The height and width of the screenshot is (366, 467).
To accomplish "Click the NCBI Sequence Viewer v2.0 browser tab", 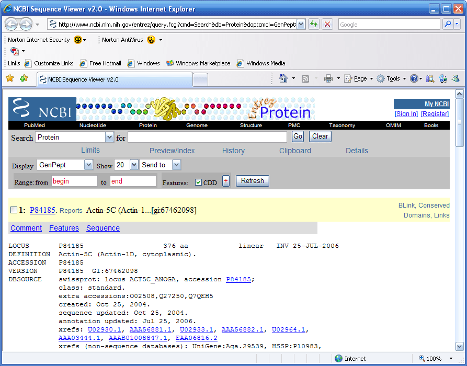I will click(115, 79).
